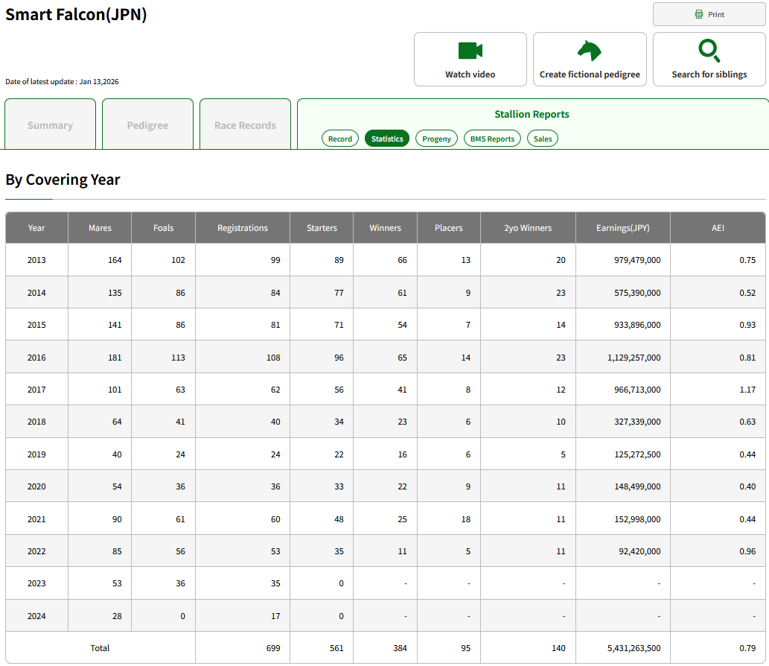The height and width of the screenshot is (666, 769).
Task: Select the 2019 year cell
Action: [36, 454]
